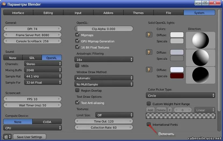Select the System tab
The image size is (223, 141).
point(199,13)
